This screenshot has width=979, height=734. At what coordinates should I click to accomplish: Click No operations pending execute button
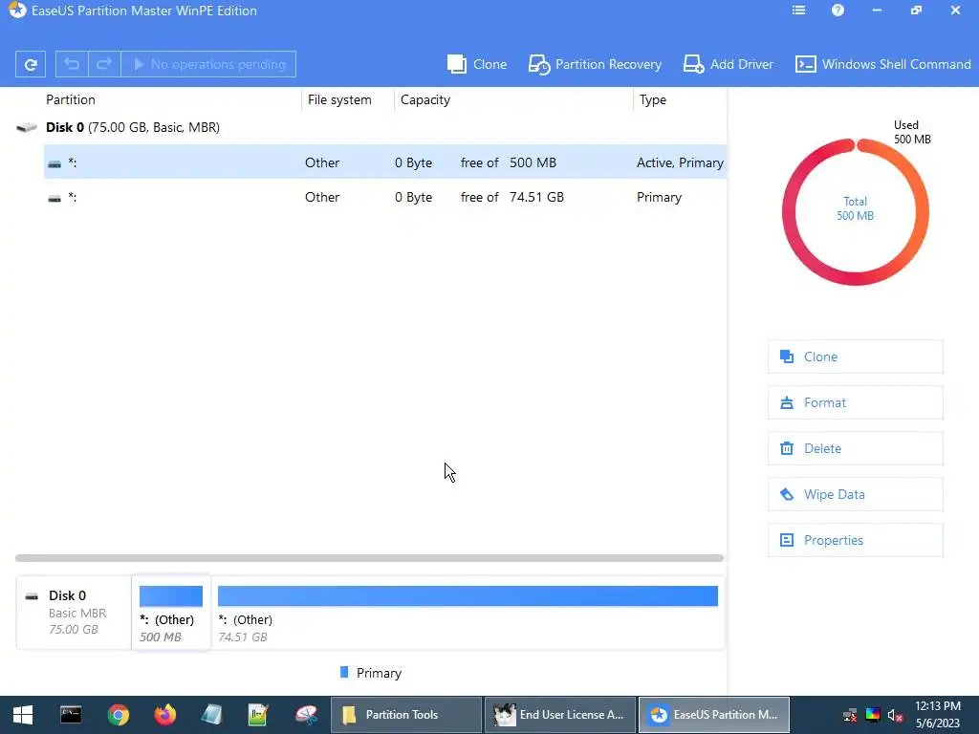coord(208,64)
